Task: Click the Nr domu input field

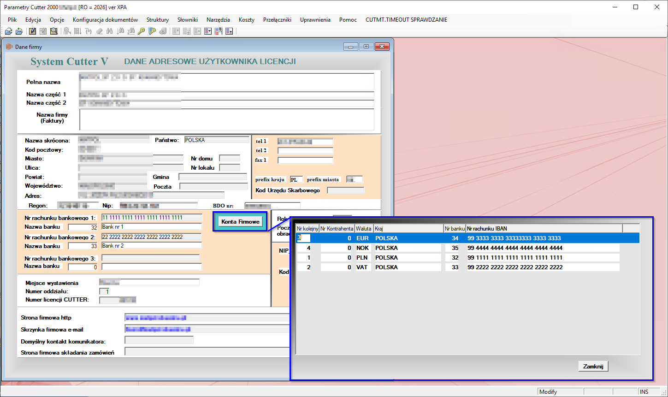Action: [230, 158]
